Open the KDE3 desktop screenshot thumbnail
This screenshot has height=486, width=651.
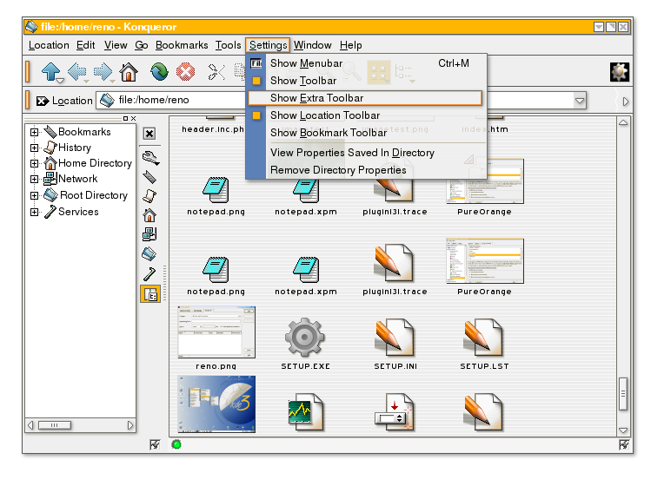[216, 404]
